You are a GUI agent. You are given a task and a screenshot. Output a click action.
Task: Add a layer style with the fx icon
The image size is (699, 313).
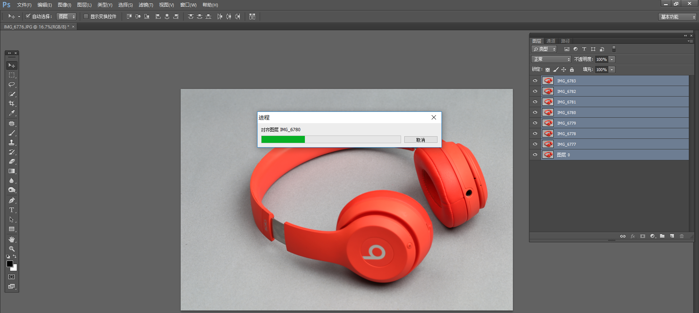[633, 236]
